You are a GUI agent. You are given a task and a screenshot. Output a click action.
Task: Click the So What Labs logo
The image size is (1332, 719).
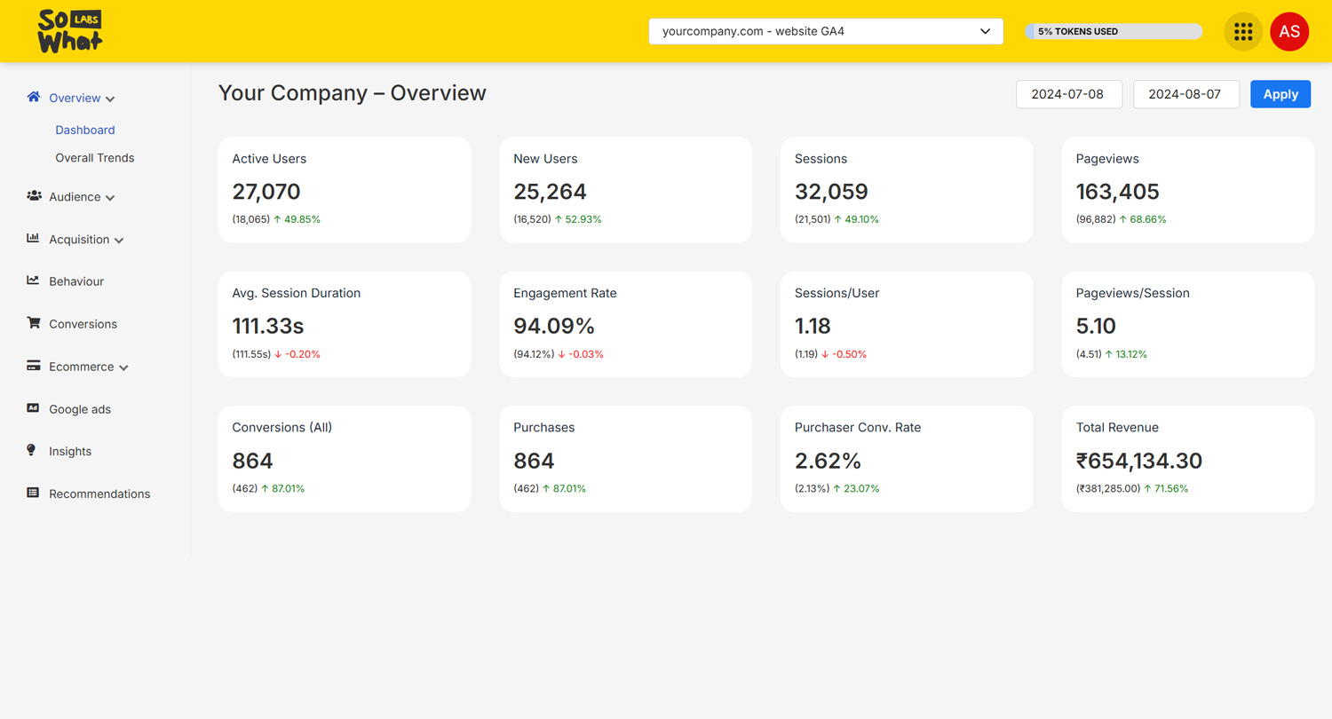click(70, 31)
